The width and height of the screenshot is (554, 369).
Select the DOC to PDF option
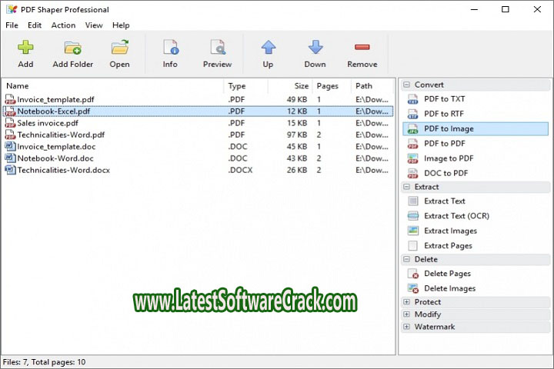(446, 173)
